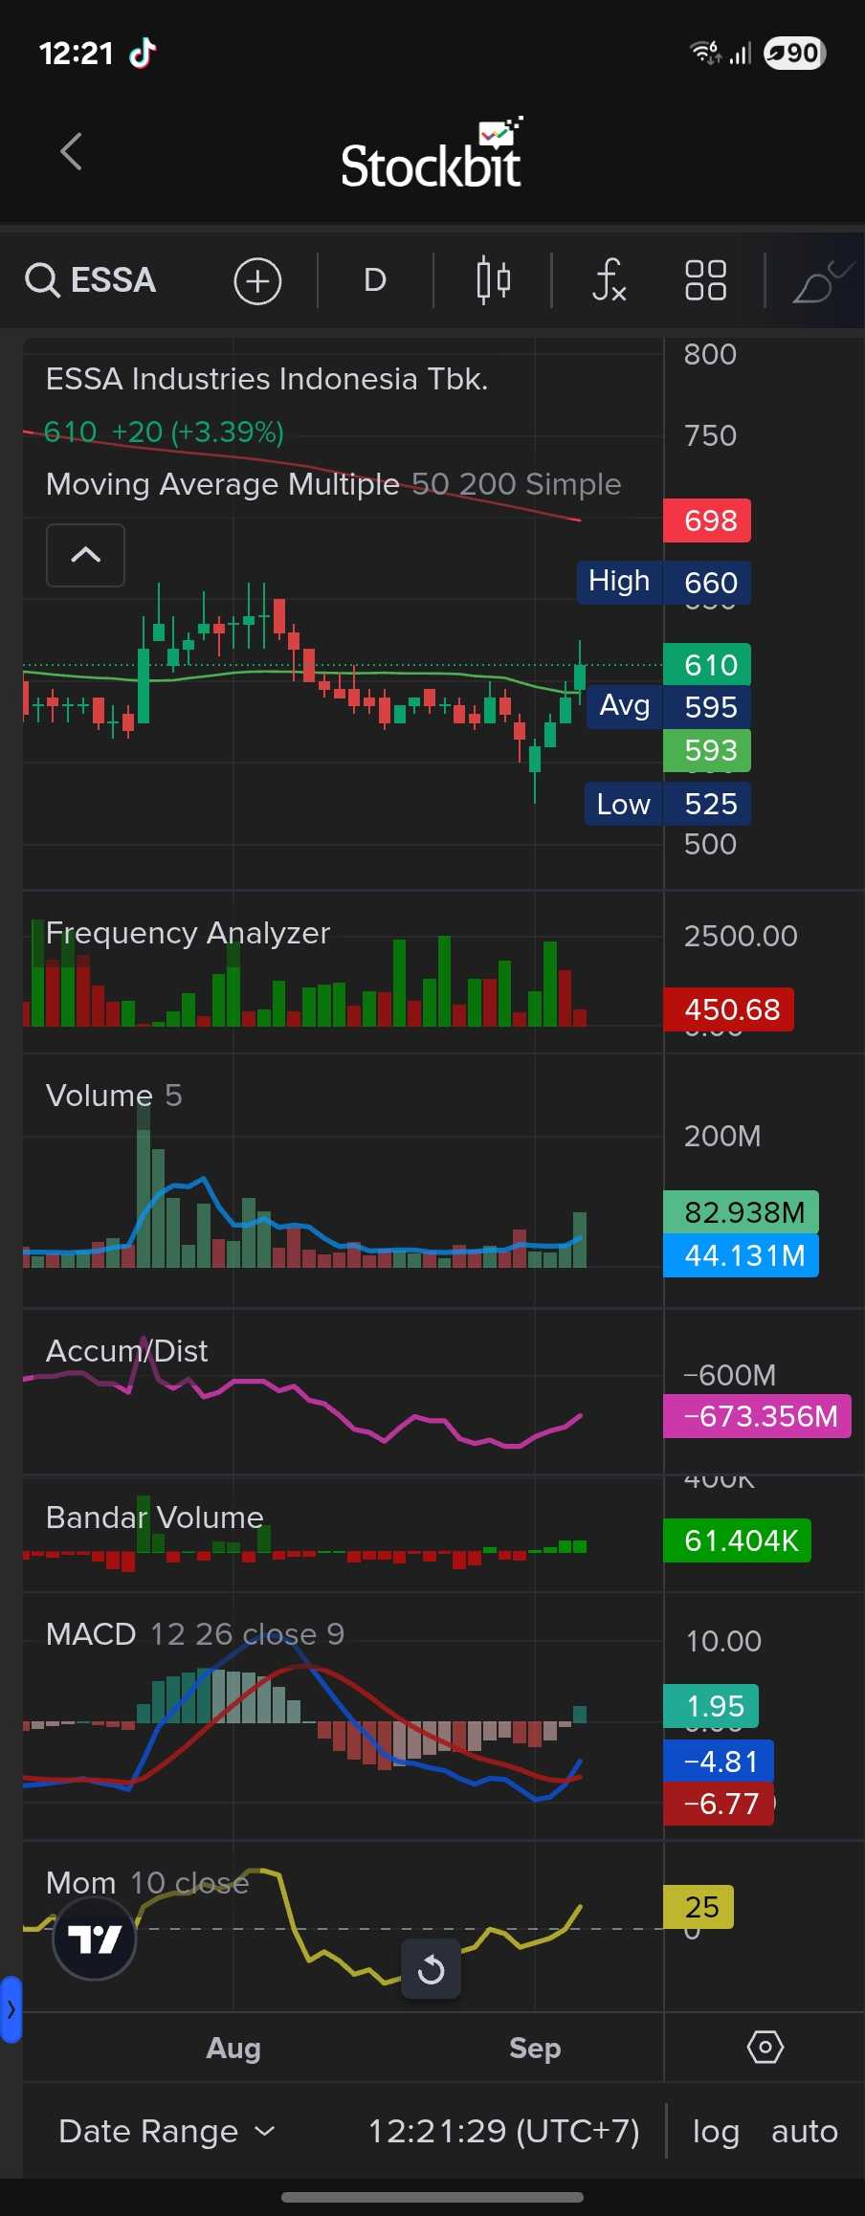Change the D timeframe interval
The height and width of the screenshot is (2216, 865).
(x=375, y=280)
